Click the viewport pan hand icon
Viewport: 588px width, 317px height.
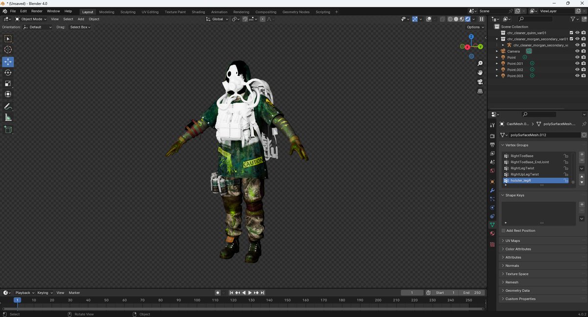click(x=480, y=73)
